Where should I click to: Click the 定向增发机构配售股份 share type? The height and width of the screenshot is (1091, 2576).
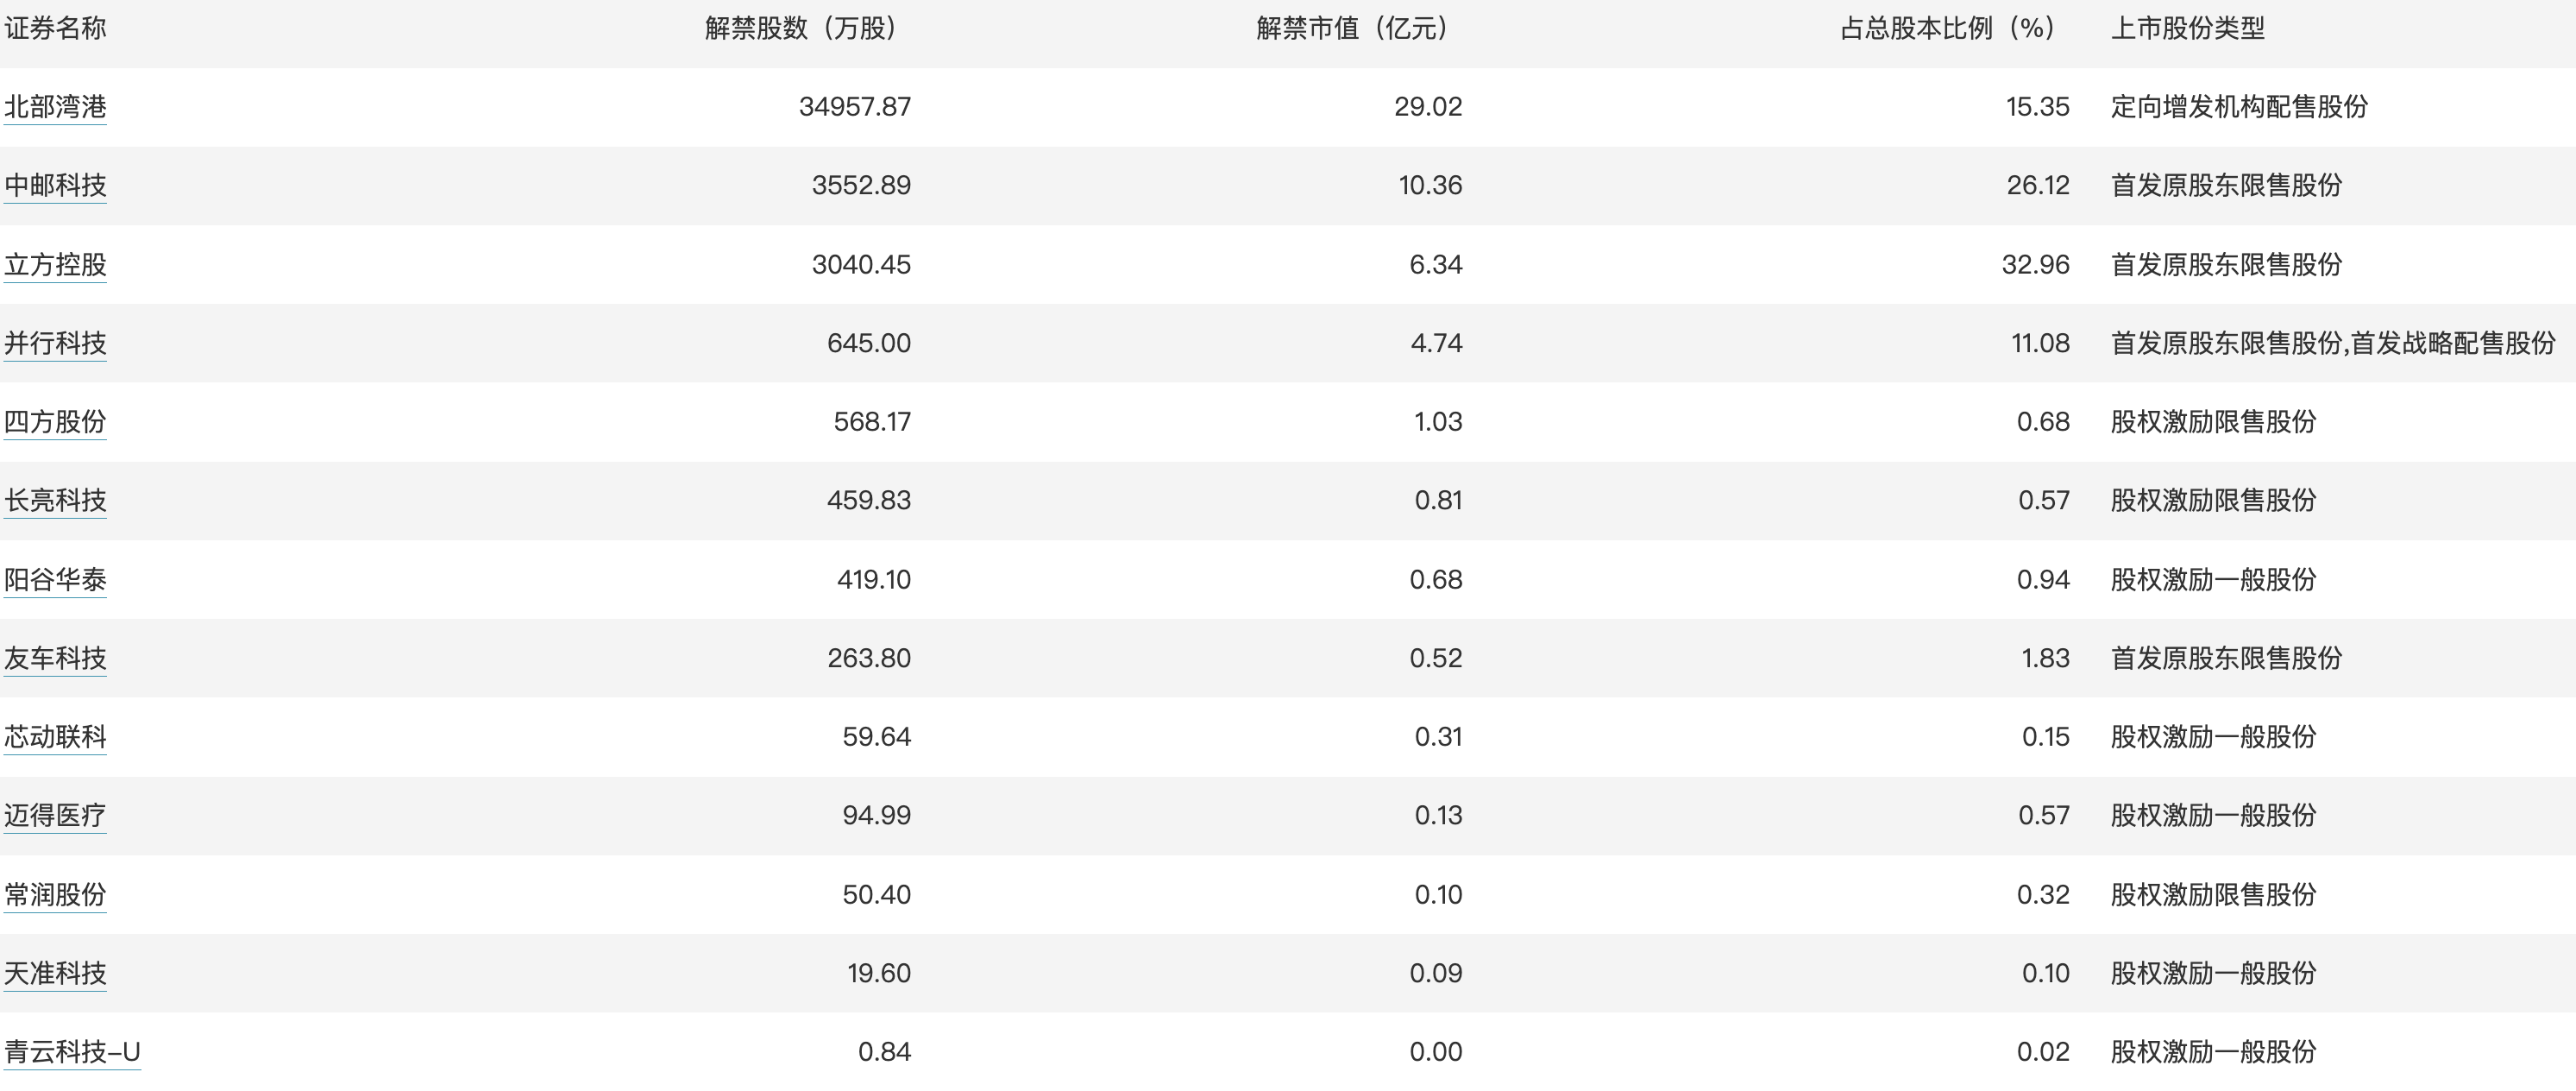[x=2239, y=106]
